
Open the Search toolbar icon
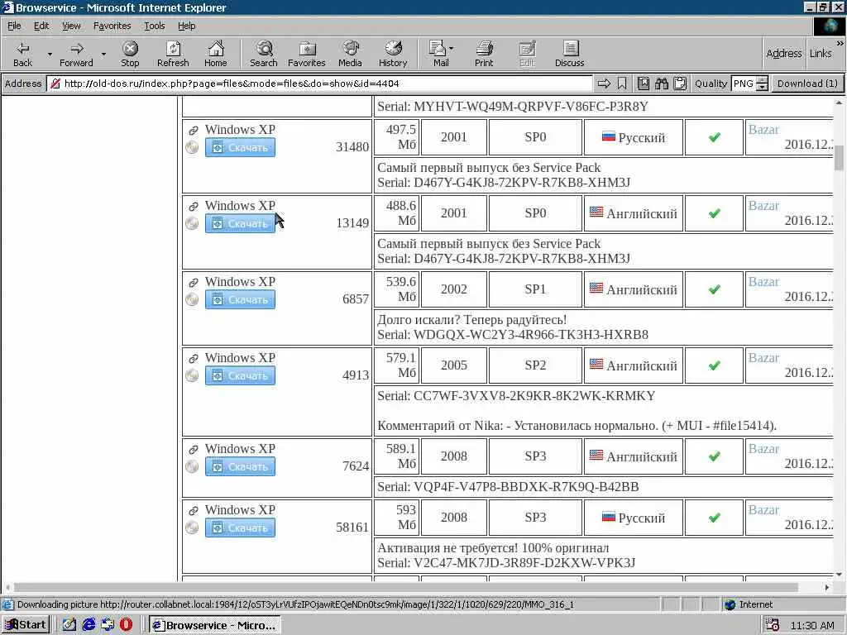pos(264,54)
